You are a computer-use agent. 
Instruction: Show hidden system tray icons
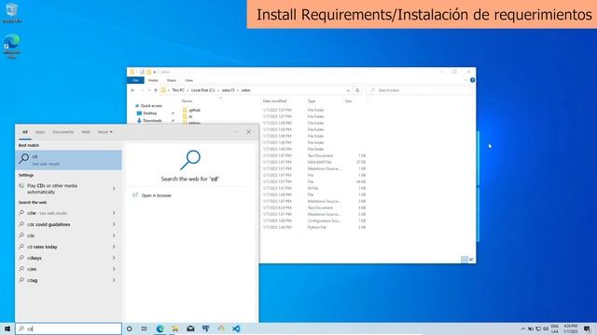click(522, 328)
